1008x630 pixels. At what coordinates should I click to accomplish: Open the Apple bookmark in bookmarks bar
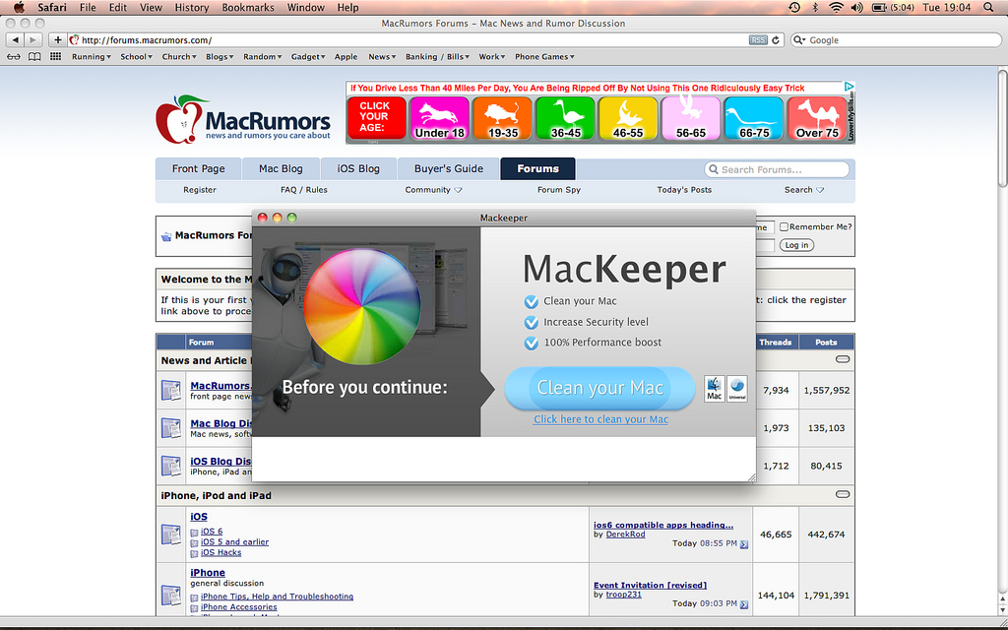pos(346,56)
